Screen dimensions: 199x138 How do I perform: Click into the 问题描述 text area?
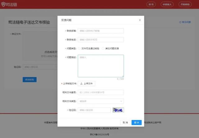coord(101,66)
